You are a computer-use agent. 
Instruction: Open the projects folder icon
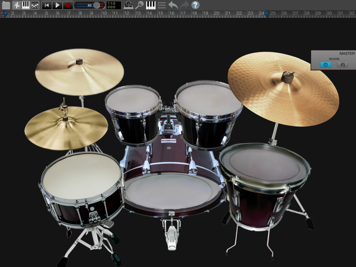6,5
